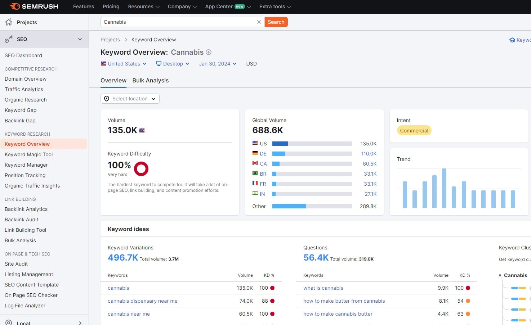Click the BR flag in Global Volume
The height and width of the screenshot is (325, 531).
pos(255,173)
